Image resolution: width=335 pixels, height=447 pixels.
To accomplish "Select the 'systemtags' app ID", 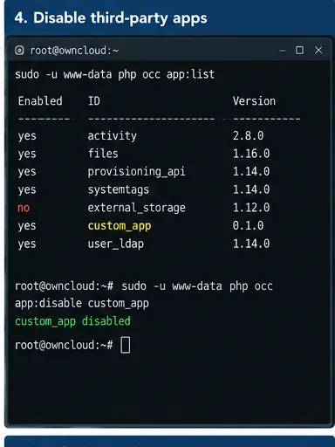I will click(119, 189).
